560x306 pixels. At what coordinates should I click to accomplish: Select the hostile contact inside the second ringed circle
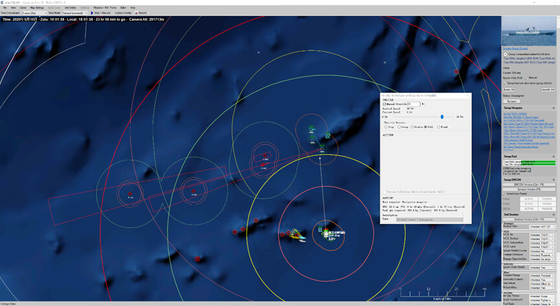(x=194, y=191)
